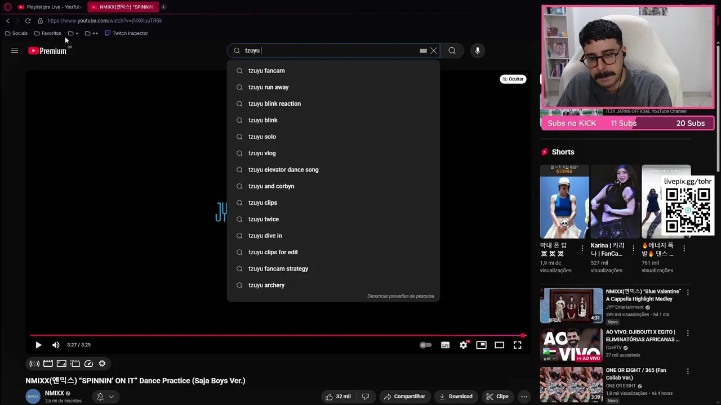Viewport: 721px width, 405px height.
Task: Open the YouTube hamburger guide menu
Action: click(x=15, y=51)
